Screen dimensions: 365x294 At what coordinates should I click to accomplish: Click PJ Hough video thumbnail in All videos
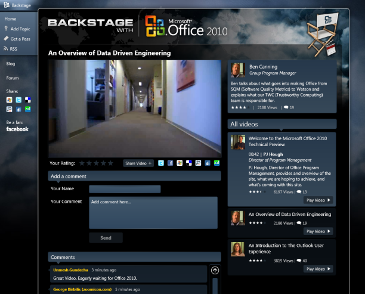[238, 142]
